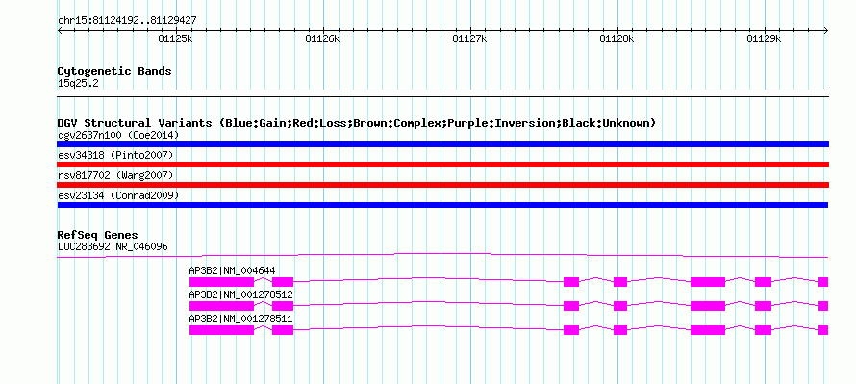Open the nsv817702 (Wang2007) variant label

click(x=115, y=175)
